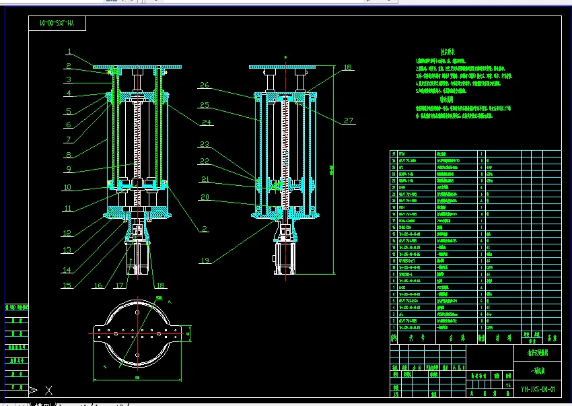The image size is (572, 406).
Task: Click part callout number 22
Action: (205, 161)
